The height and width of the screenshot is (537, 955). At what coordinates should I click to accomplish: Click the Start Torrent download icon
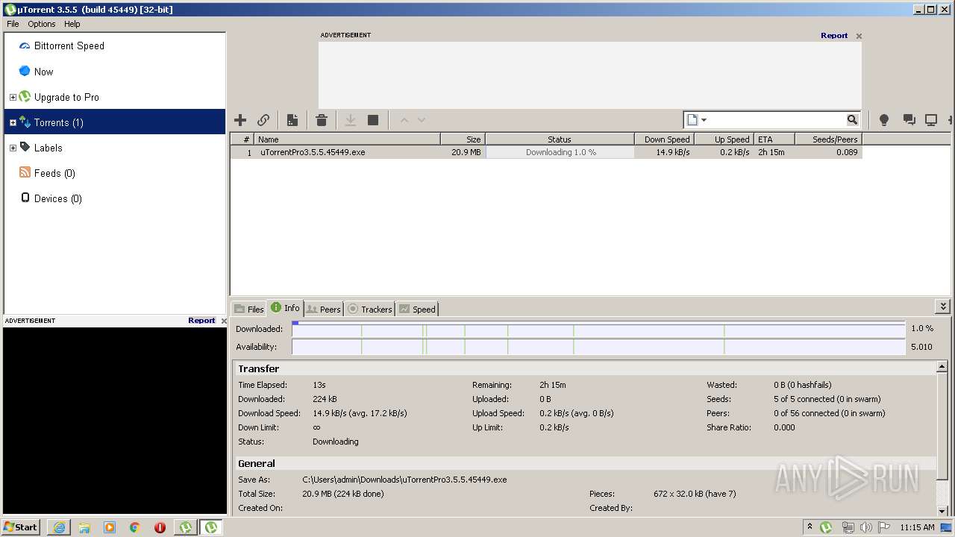(350, 120)
